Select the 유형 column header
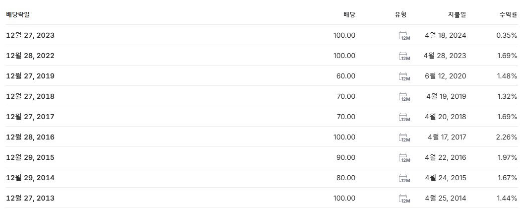The height and width of the screenshot is (209, 522). [400, 14]
